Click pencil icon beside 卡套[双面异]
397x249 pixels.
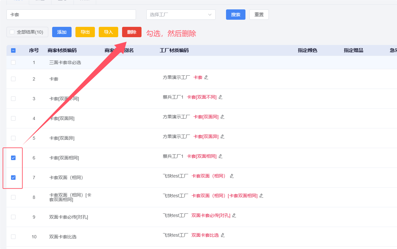(x=222, y=137)
